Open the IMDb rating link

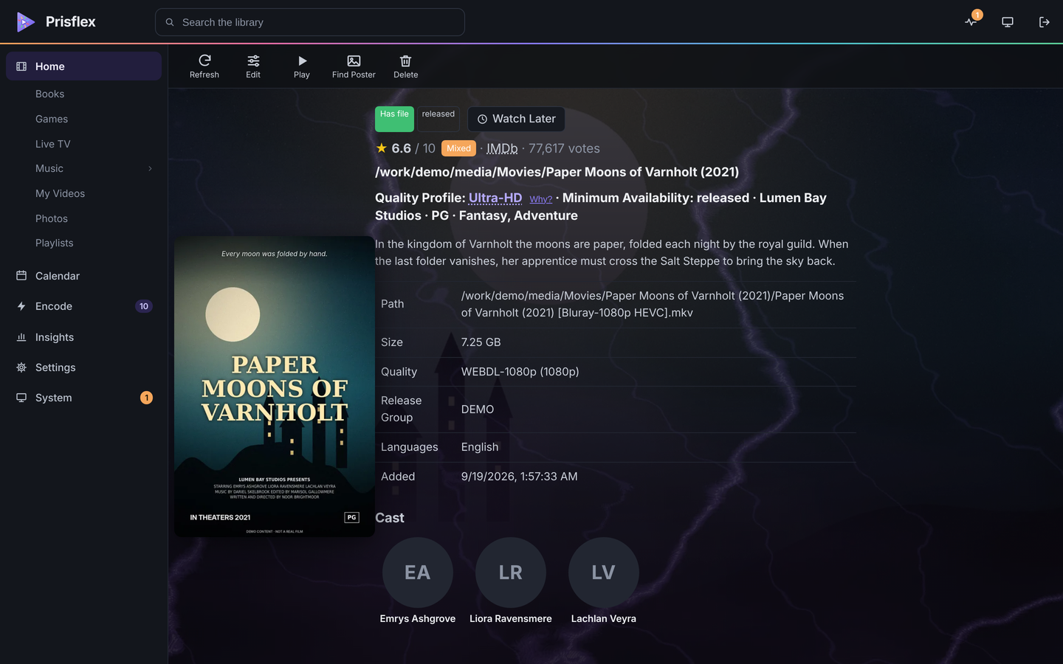502,148
